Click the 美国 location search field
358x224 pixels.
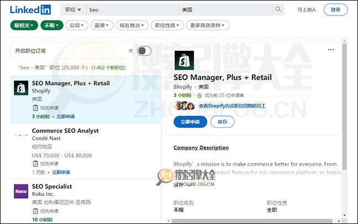(x=225, y=9)
